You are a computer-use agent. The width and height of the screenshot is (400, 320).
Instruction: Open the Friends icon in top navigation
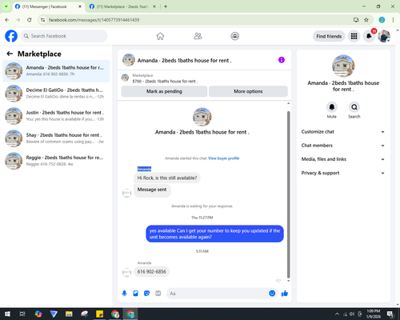coord(198,36)
